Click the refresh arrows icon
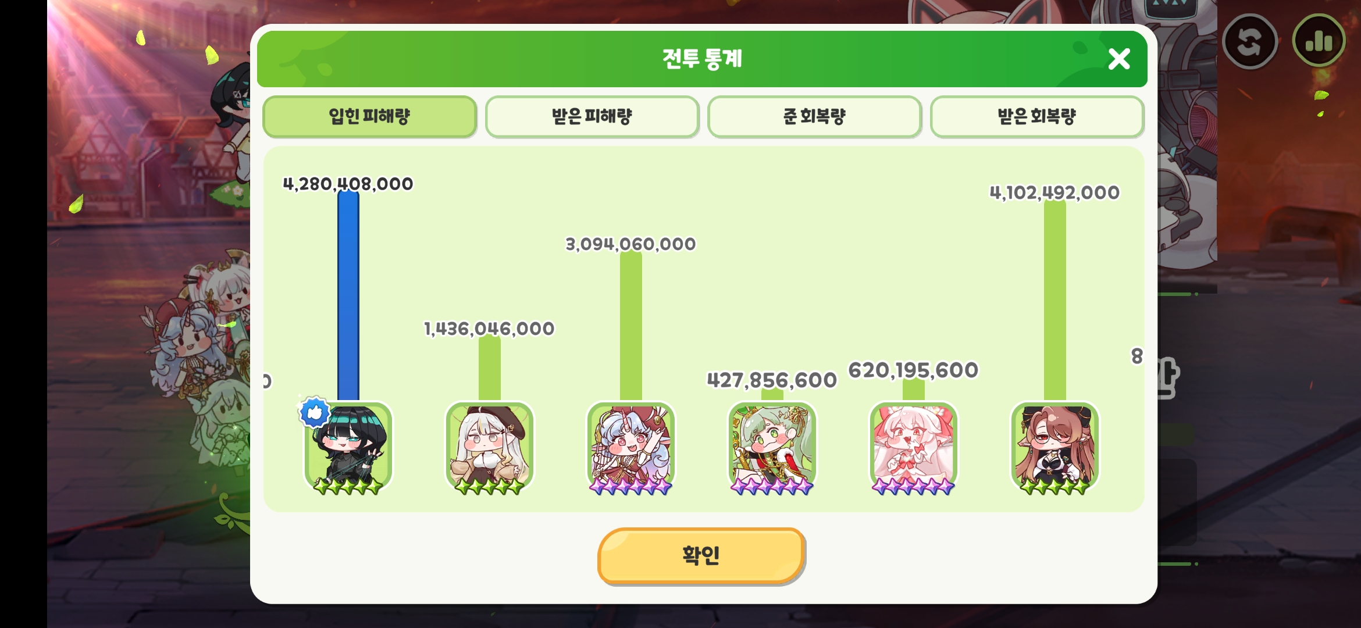Image resolution: width=1361 pixels, height=628 pixels. (1249, 42)
